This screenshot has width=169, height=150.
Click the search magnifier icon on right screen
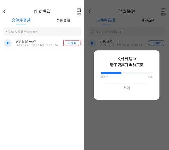tap(93, 32)
